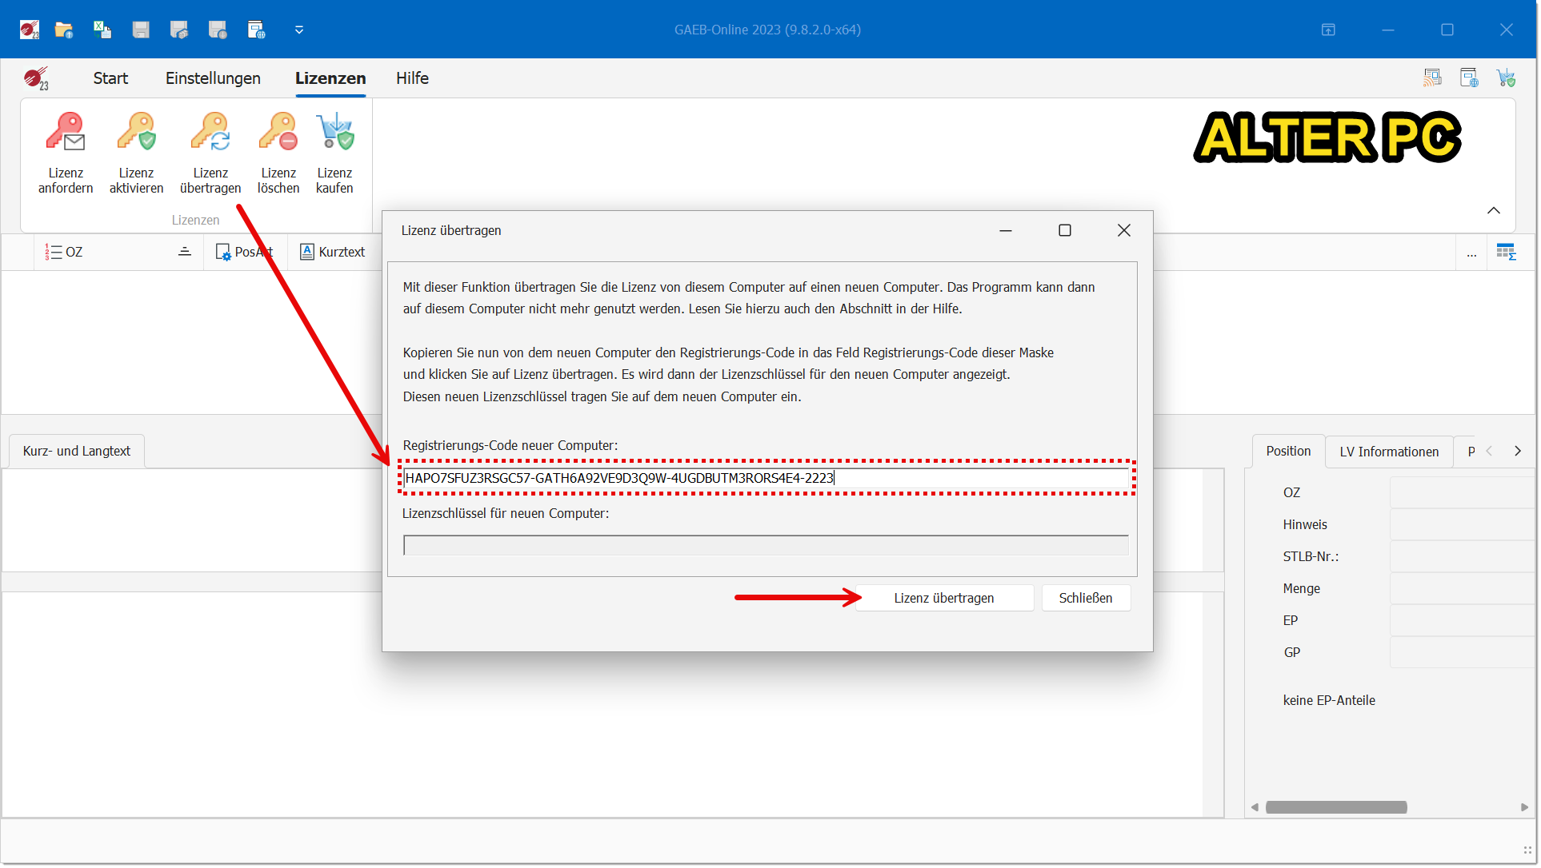The image size is (1541, 868).
Task: Click the Excel export quick-access icon
Action: coord(102,30)
